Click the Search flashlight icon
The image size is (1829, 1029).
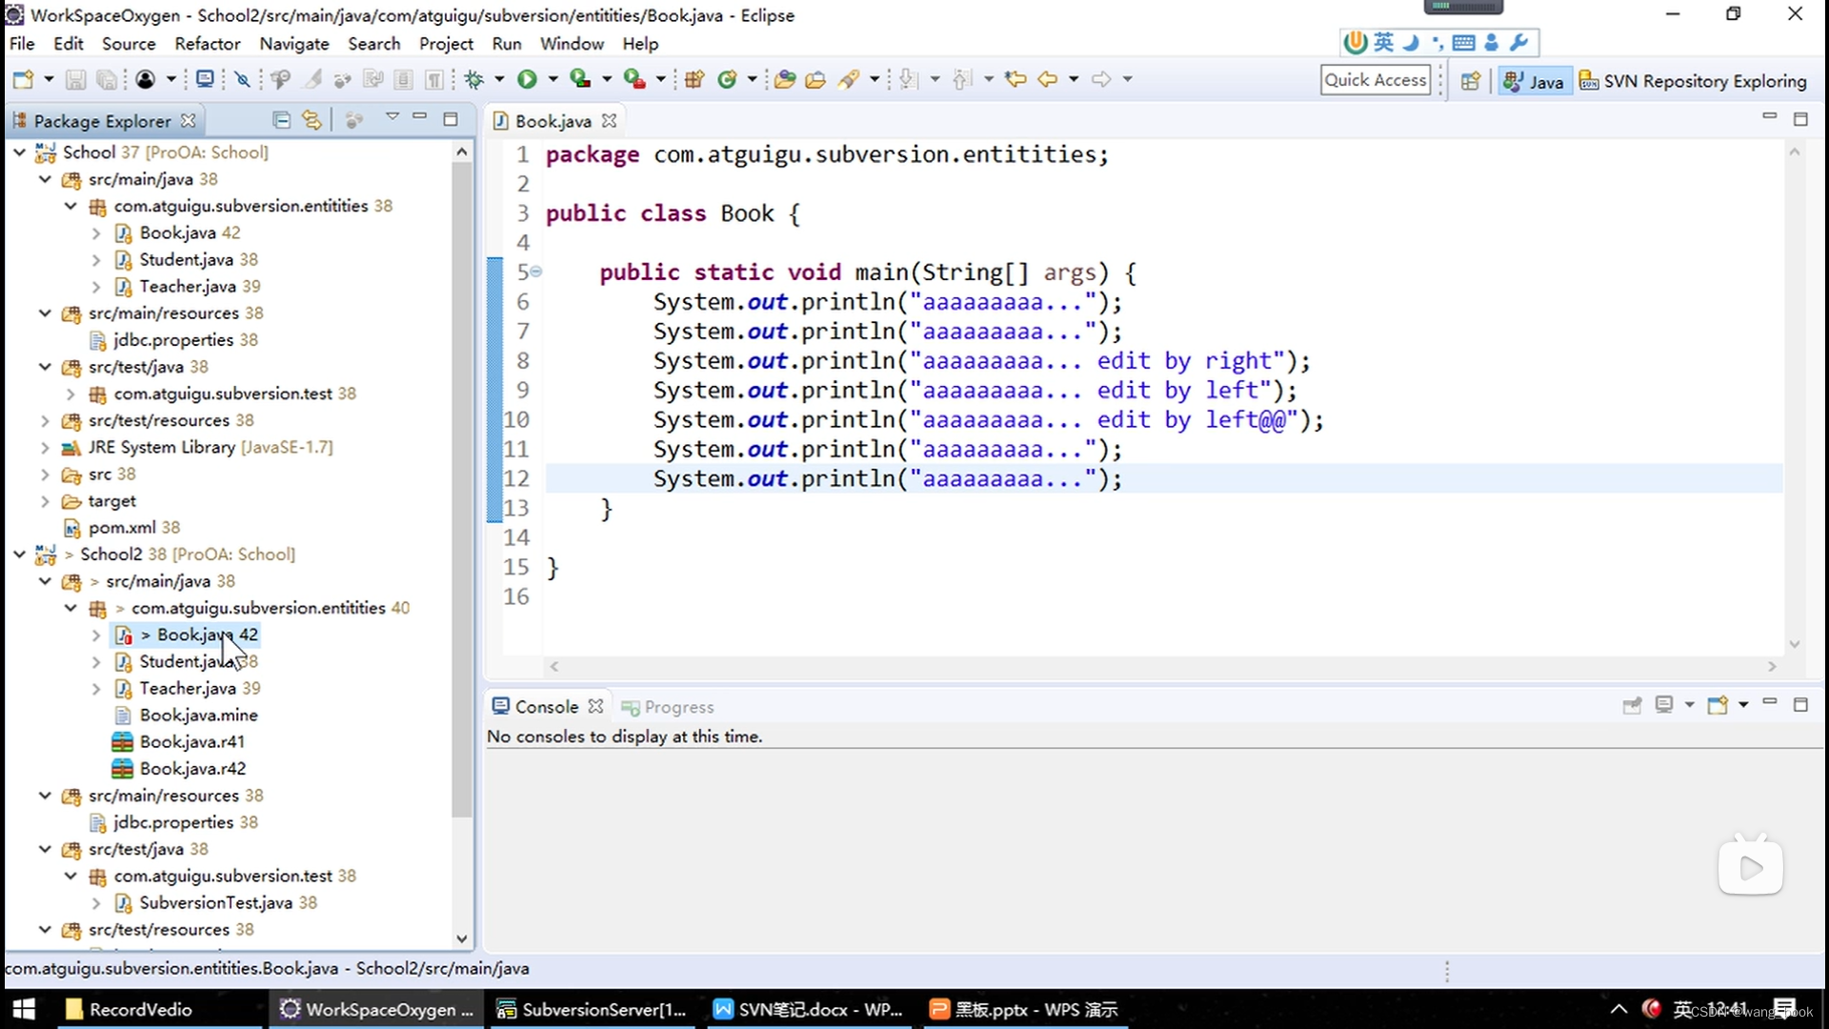(x=848, y=79)
